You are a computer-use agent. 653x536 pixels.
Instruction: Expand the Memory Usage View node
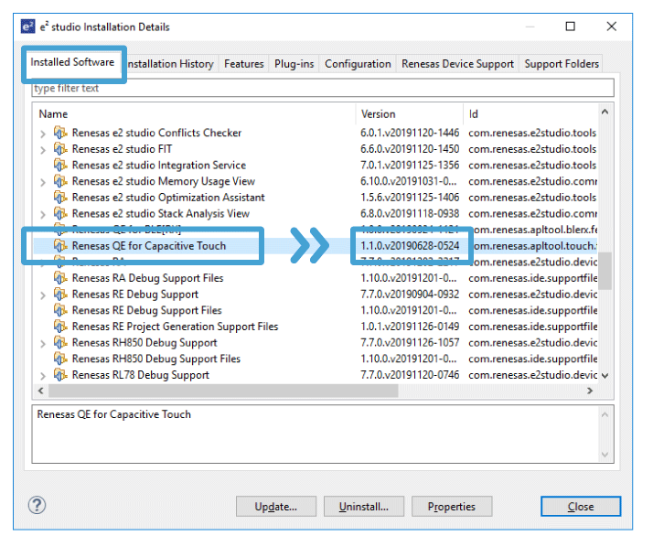pos(42,182)
